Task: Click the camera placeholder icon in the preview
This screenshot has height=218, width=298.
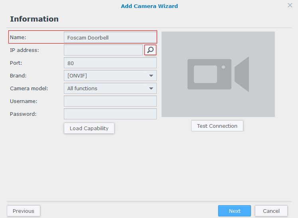Action: coord(218,74)
